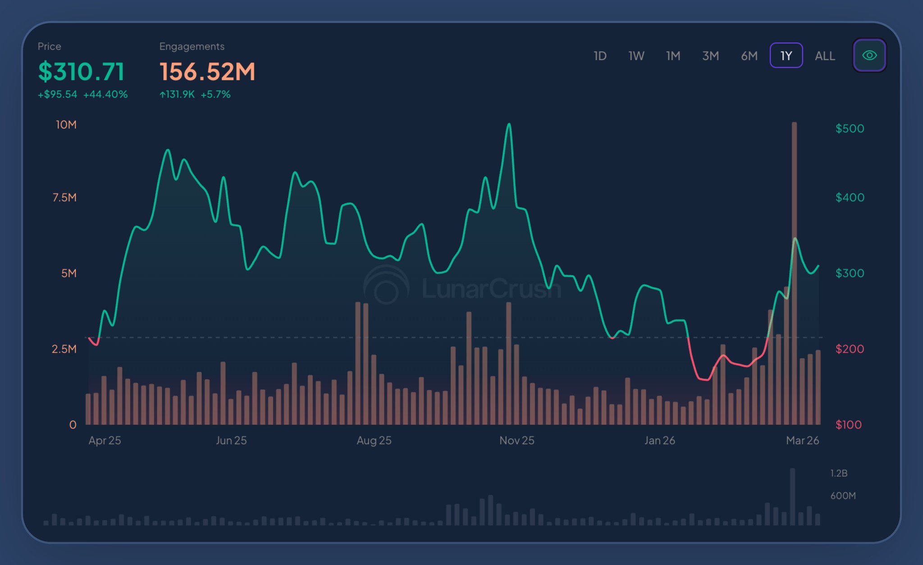The width and height of the screenshot is (923, 565).
Task: Click the +44.40% price change text
Action: (105, 95)
